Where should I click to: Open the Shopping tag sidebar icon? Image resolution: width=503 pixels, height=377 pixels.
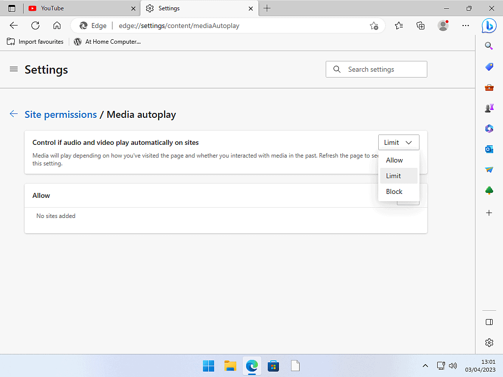[489, 67]
